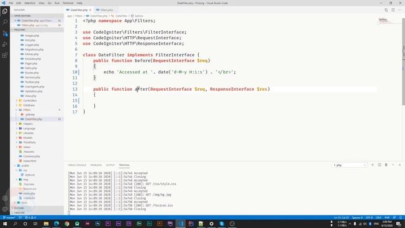Screen dimensions: 405x228
Task: Open Common.php in the file tree
Action: coord(32,156)
